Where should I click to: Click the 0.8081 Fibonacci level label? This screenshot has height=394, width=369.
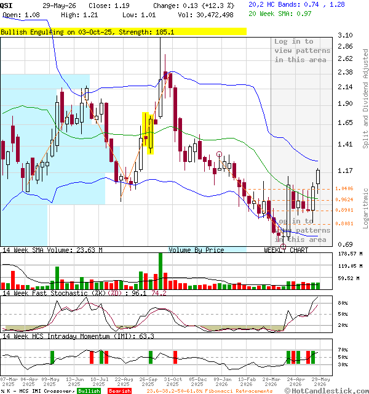coord(344,223)
